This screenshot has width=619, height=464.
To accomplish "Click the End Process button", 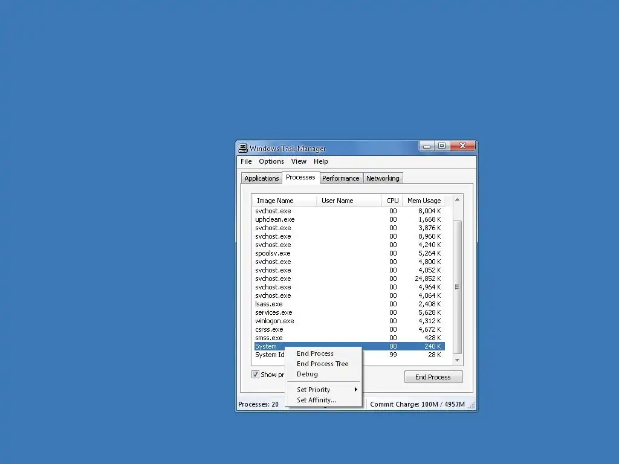I will 433,377.
